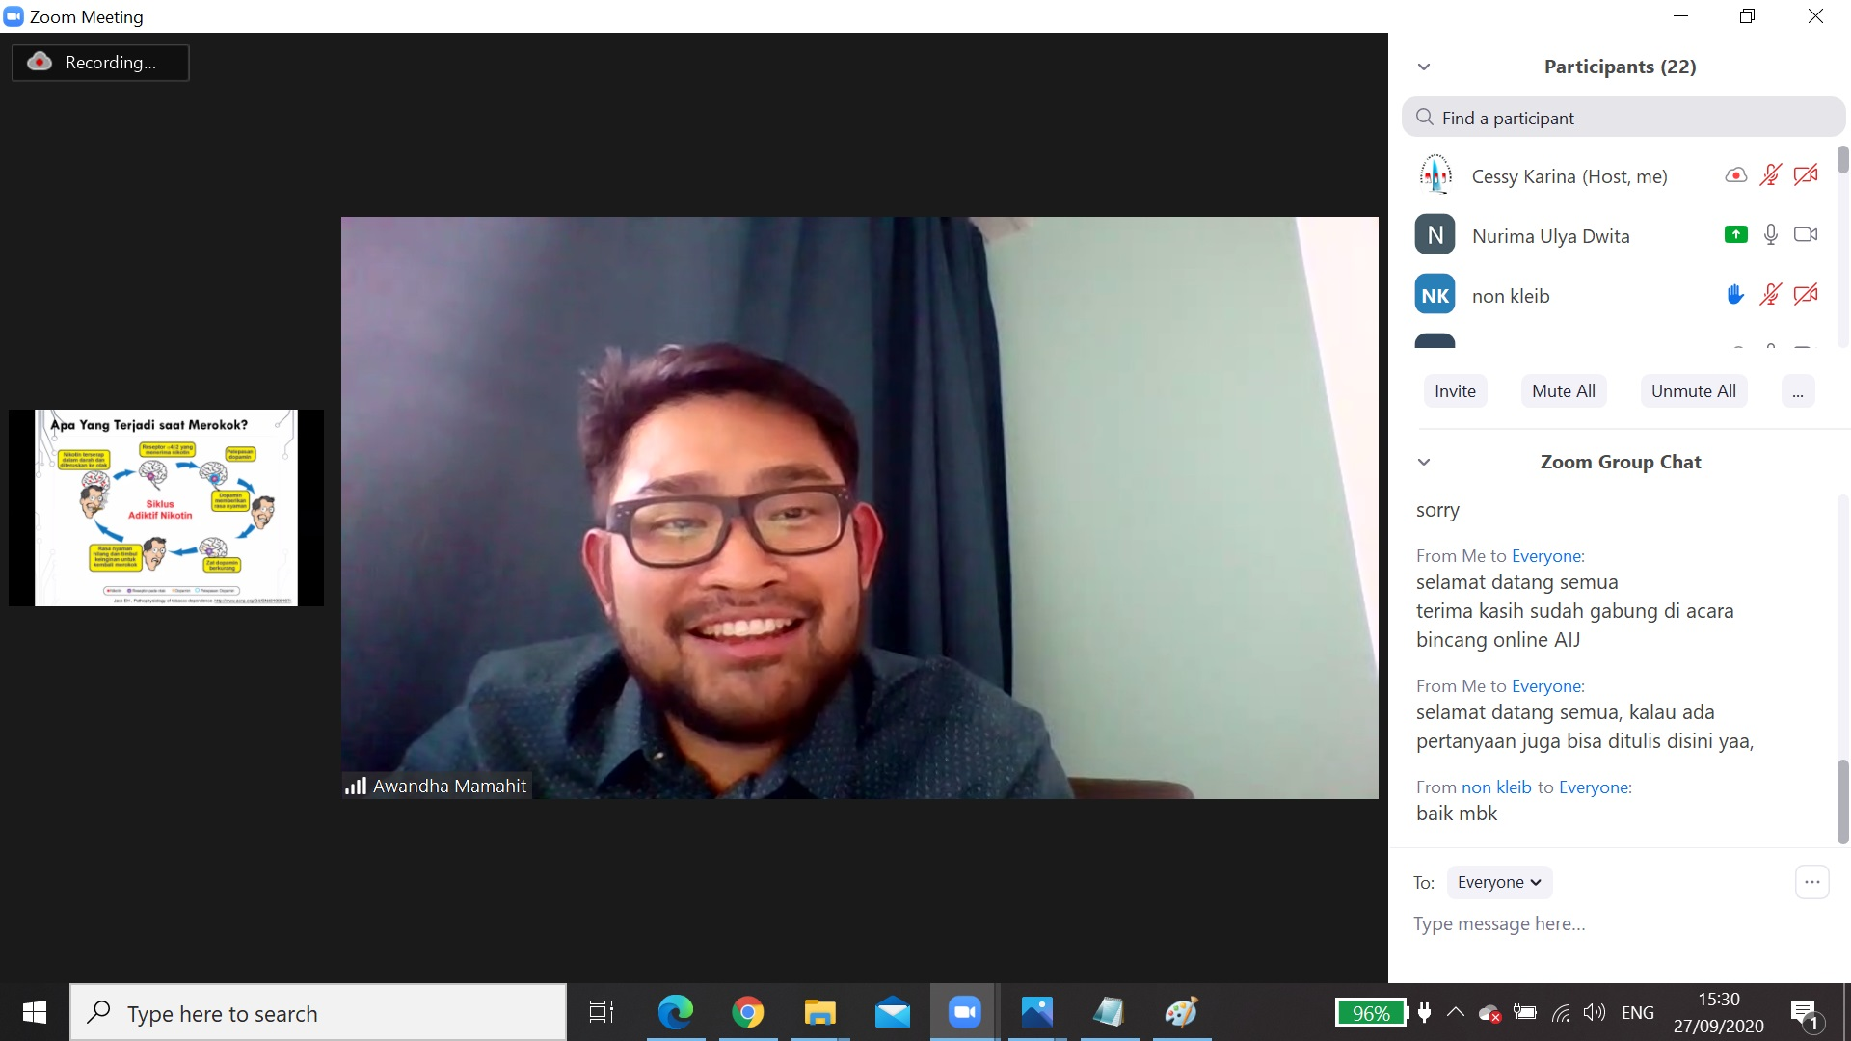
Task: Open Microsoft Edge from the taskbar
Action: point(675,1012)
